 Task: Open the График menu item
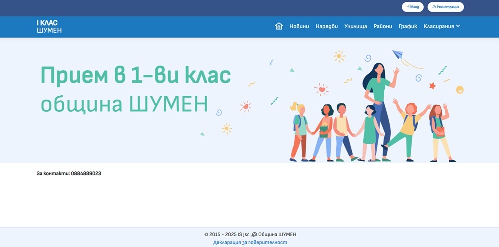408,26
